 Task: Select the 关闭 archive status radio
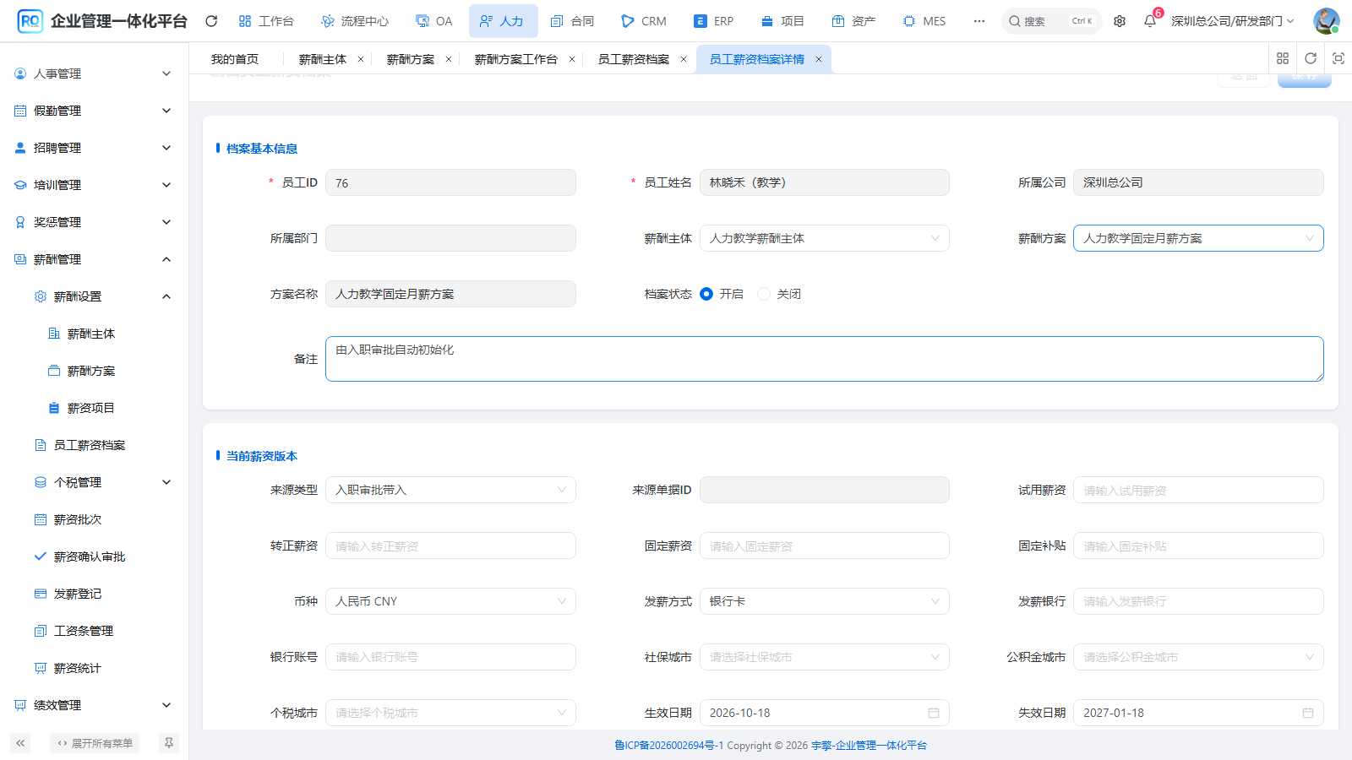point(764,294)
